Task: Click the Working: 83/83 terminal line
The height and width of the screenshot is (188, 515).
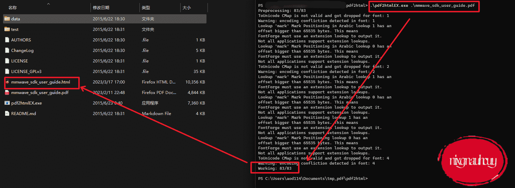Action: pyautogui.click(x=275, y=169)
